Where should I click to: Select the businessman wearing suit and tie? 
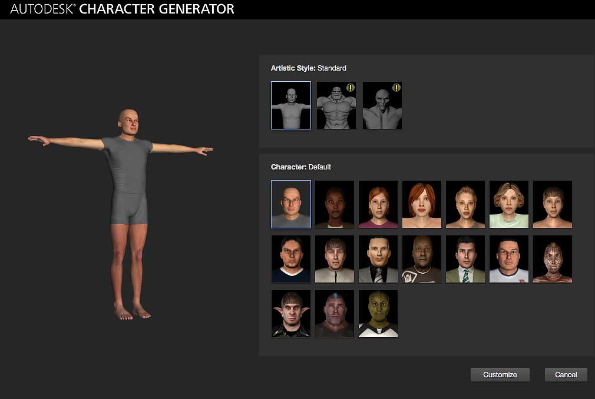378,259
